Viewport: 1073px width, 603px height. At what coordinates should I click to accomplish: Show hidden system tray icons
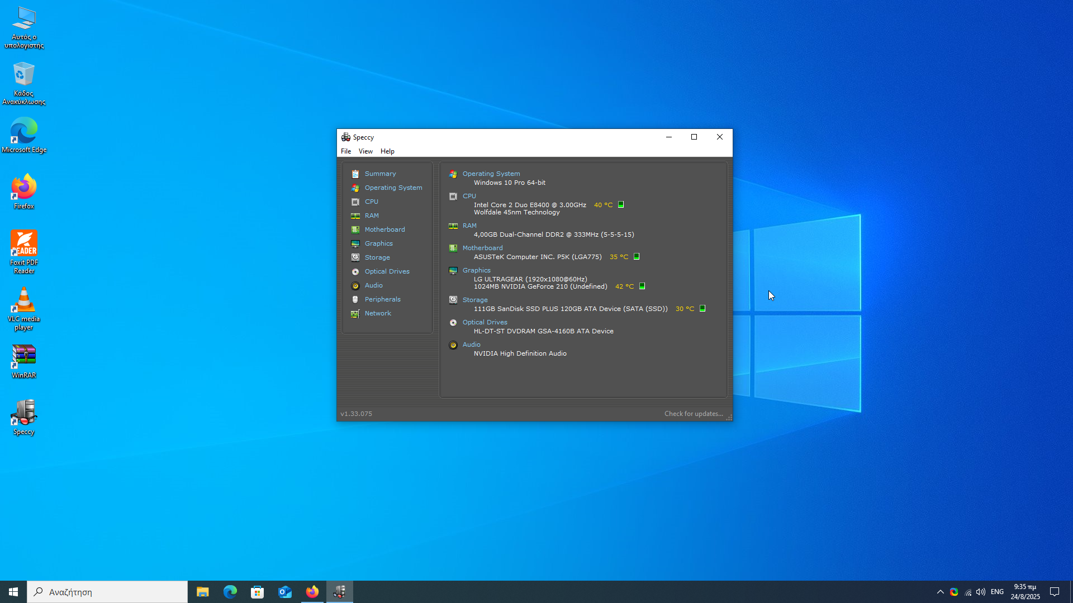point(941,592)
